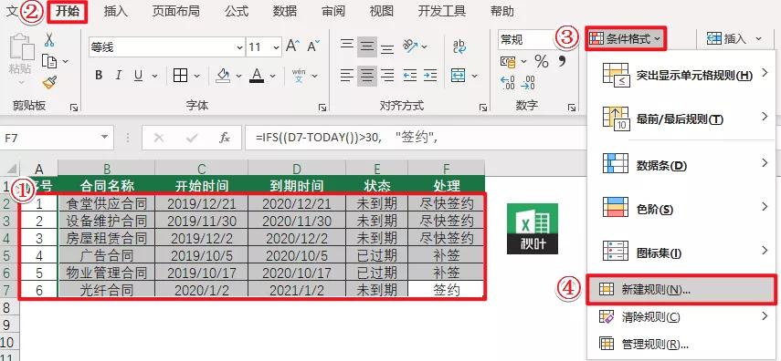Open 突出显示单元格规则 submenu
Image resolution: width=781 pixels, height=361 pixels.
tap(681, 75)
